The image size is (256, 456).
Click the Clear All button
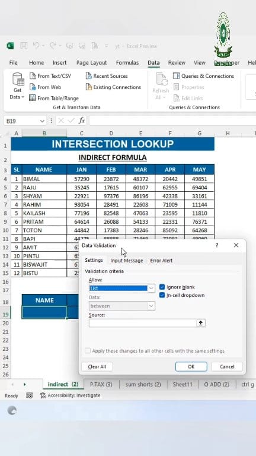click(97, 366)
